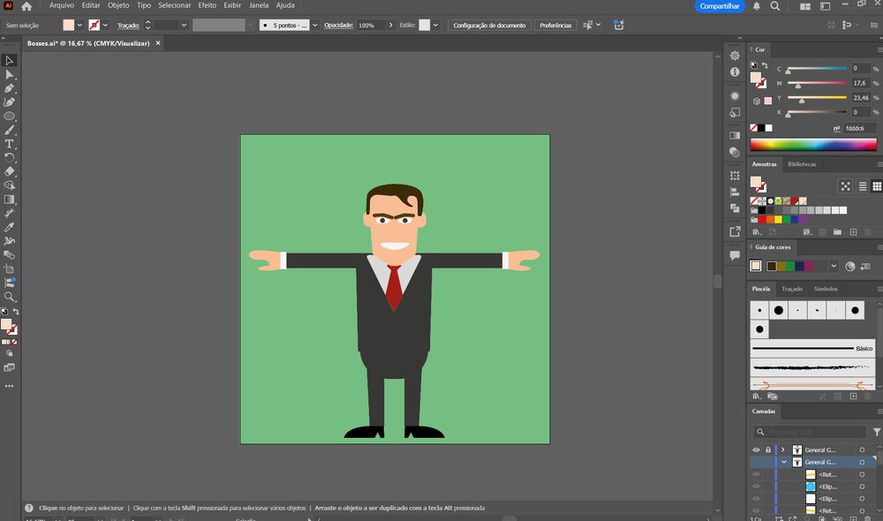
Task: Open the notifications bell icon
Action: click(x=757, y=6)
